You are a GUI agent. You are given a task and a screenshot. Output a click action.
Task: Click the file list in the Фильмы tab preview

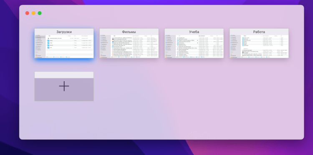(x=135, y=45)
